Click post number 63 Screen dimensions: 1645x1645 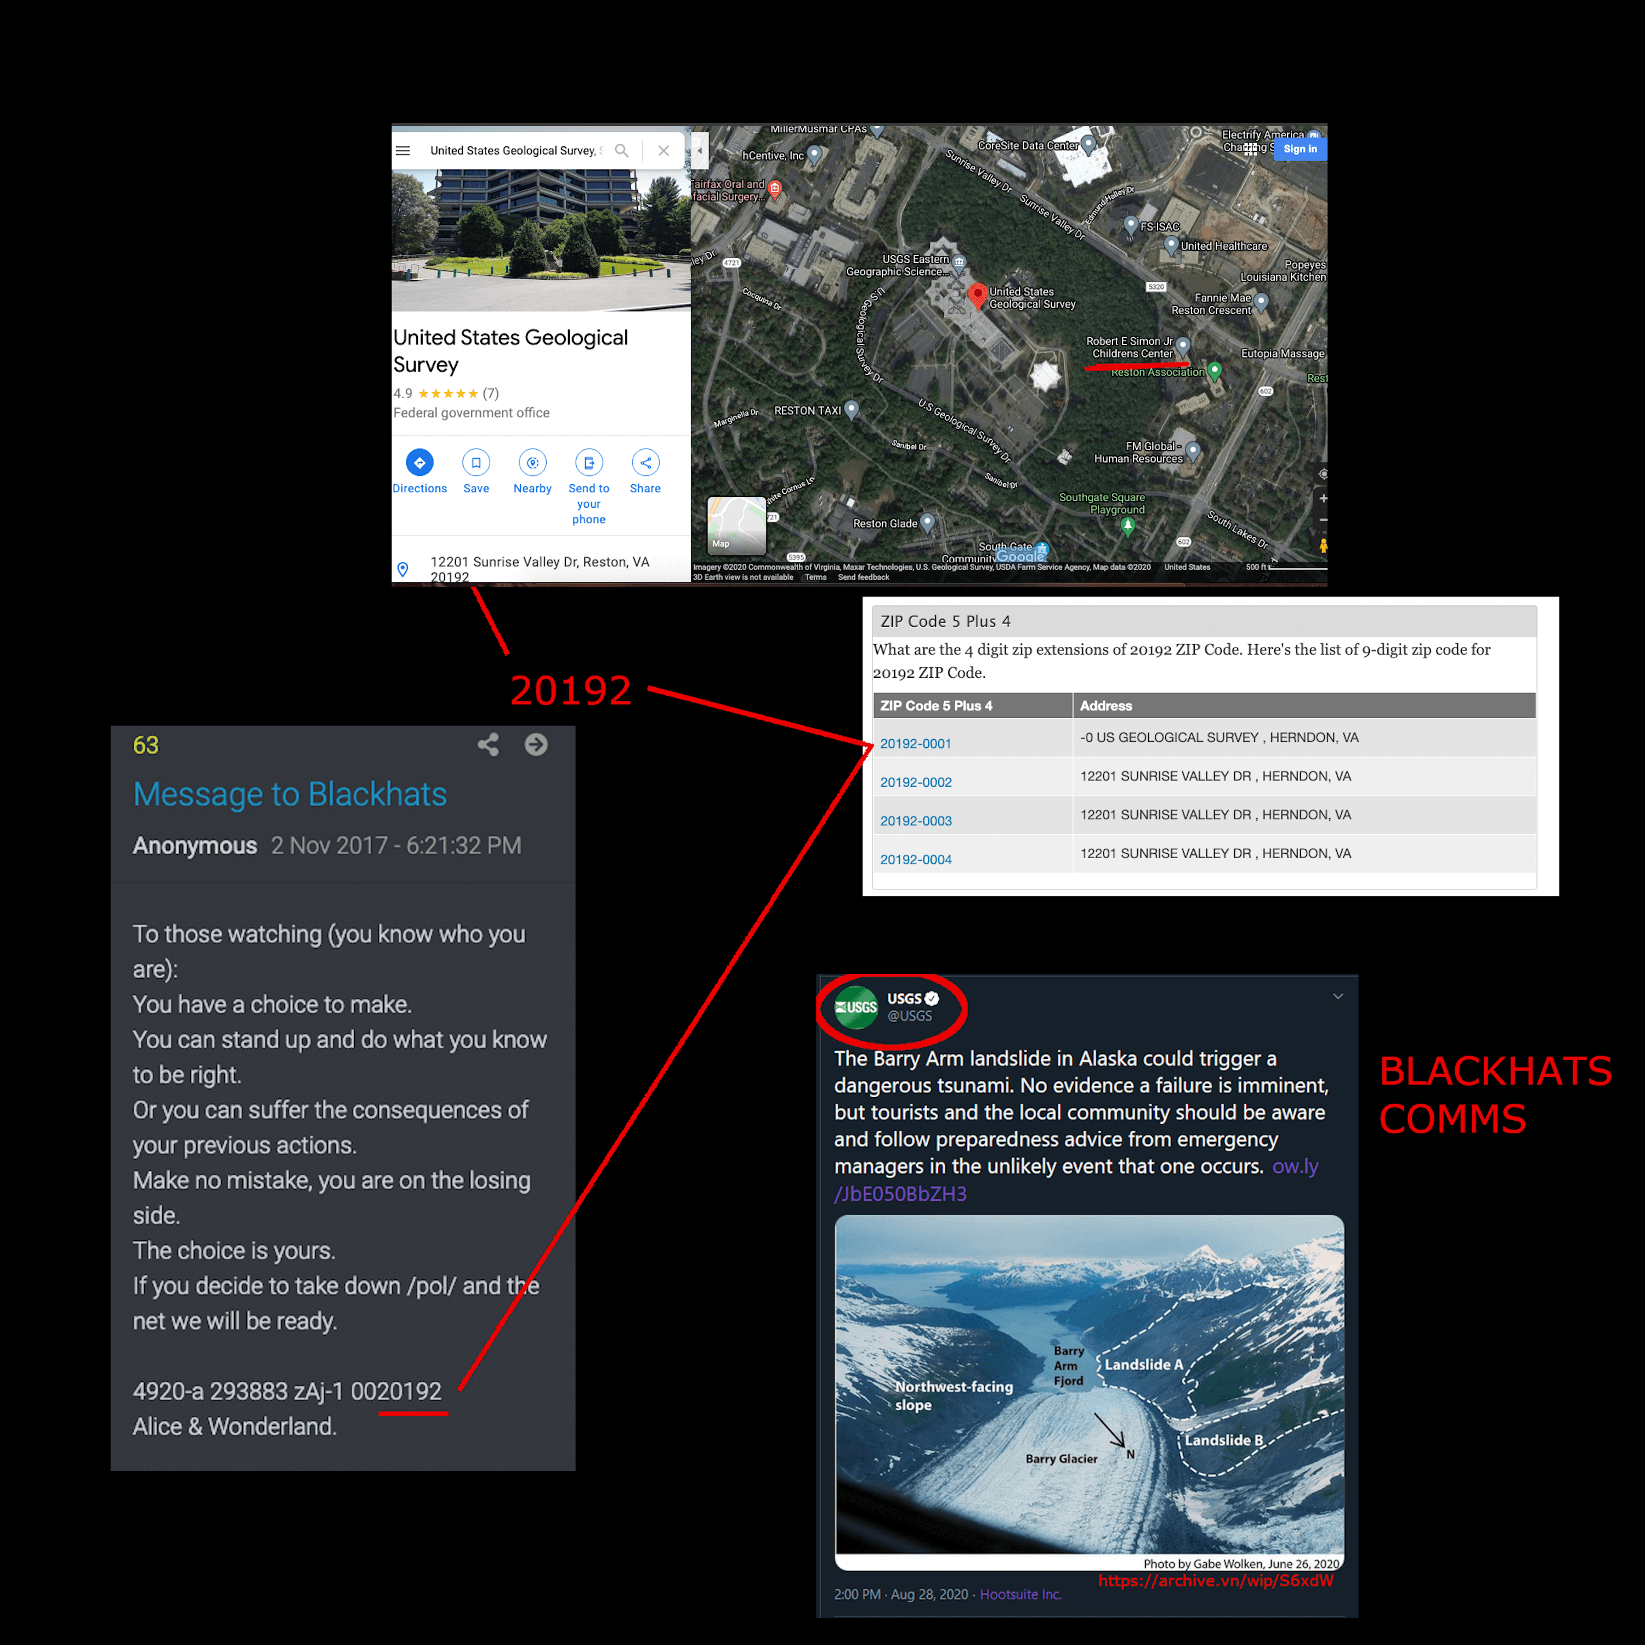tap(146, 745)
